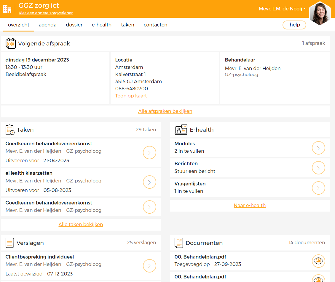The width and height of the screenshot is (335, 282).
Task: Open Alle afspraken bekijken link
Action: click(165, 111)
